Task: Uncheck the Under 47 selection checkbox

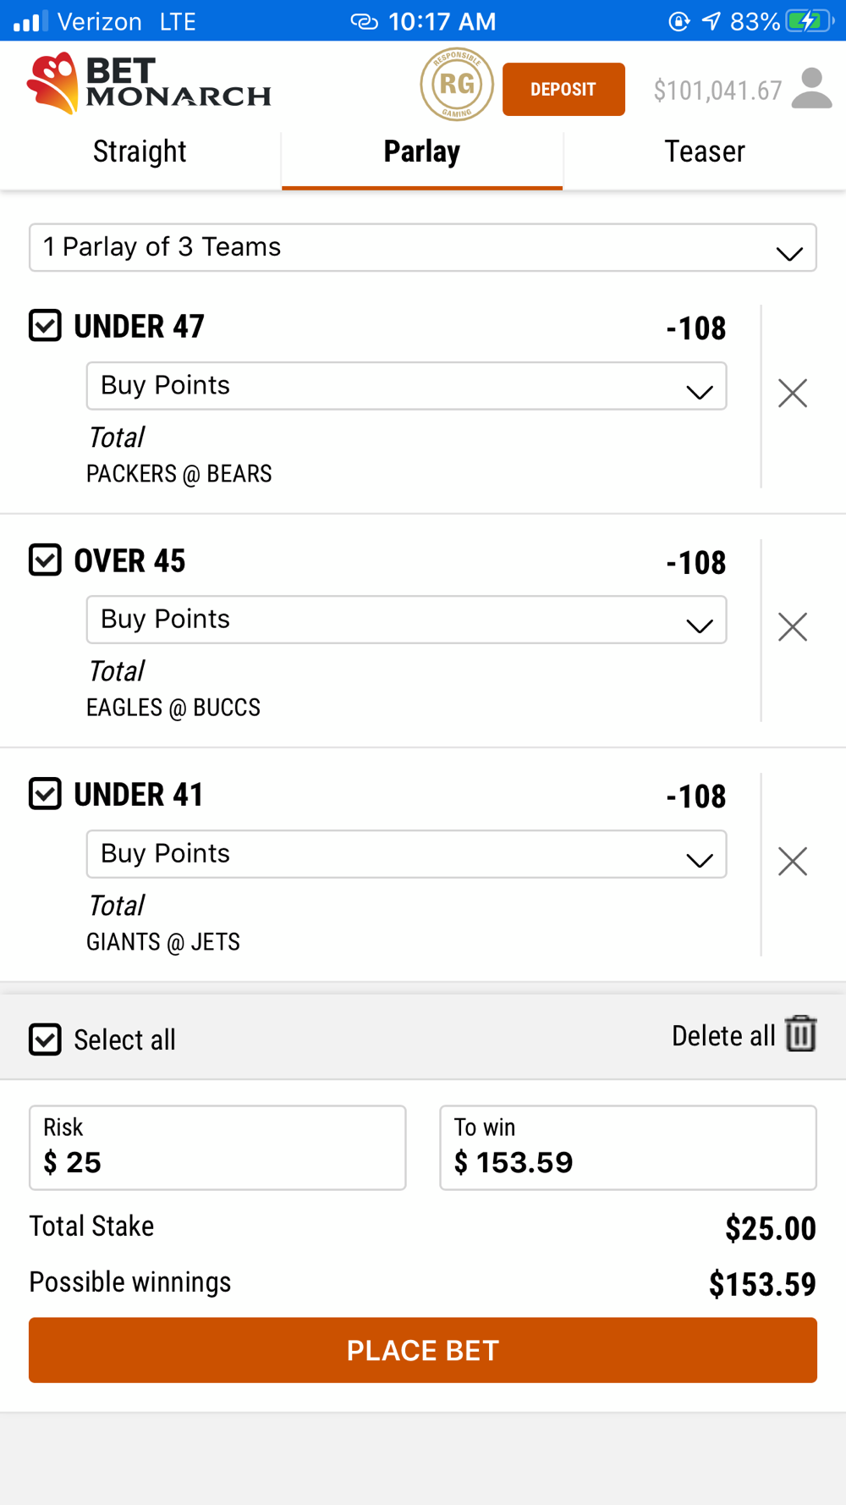Action: (45, 325)
